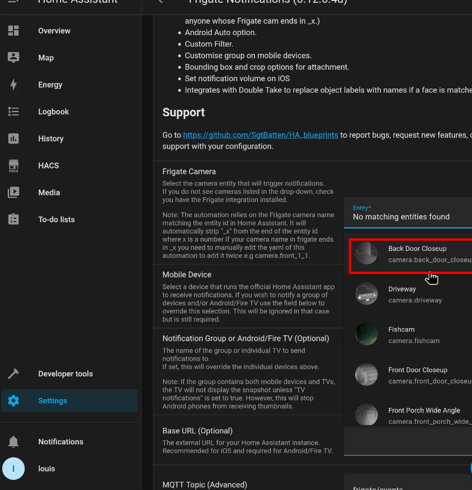Click the Developer tools hammer icon

tap(13, 374)
